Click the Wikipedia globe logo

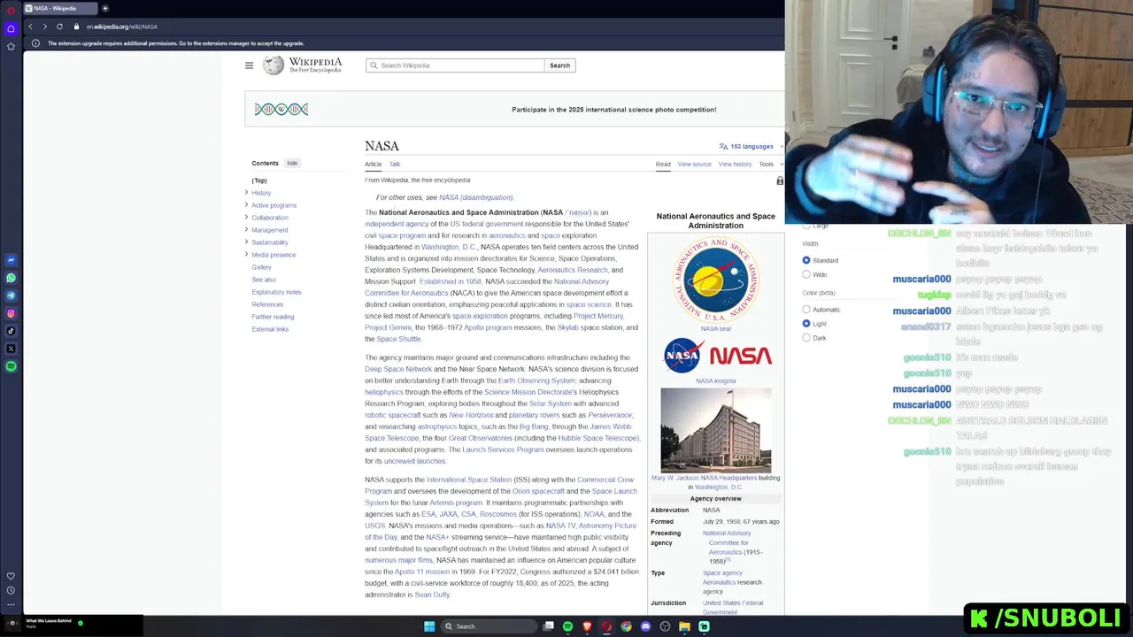[274, 65]
